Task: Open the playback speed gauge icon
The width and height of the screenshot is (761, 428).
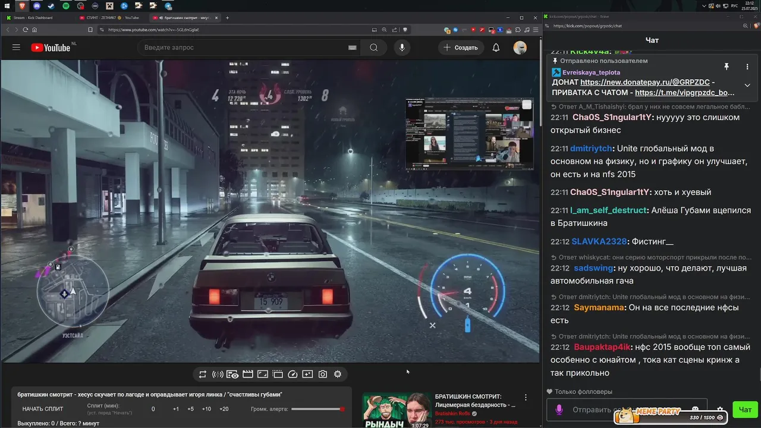Action: click(x=293, y=374)
